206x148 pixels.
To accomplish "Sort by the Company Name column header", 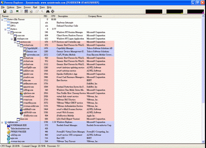I will [94, 16].
